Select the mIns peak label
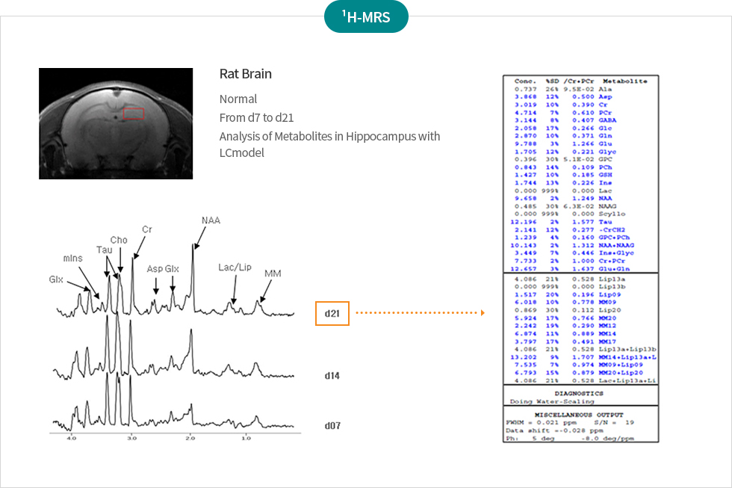This screenshot has width=732, height=488. (72, 258)
